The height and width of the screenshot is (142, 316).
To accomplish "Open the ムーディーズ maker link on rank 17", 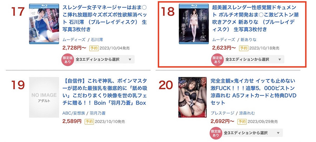I will (x=74, y=40).
